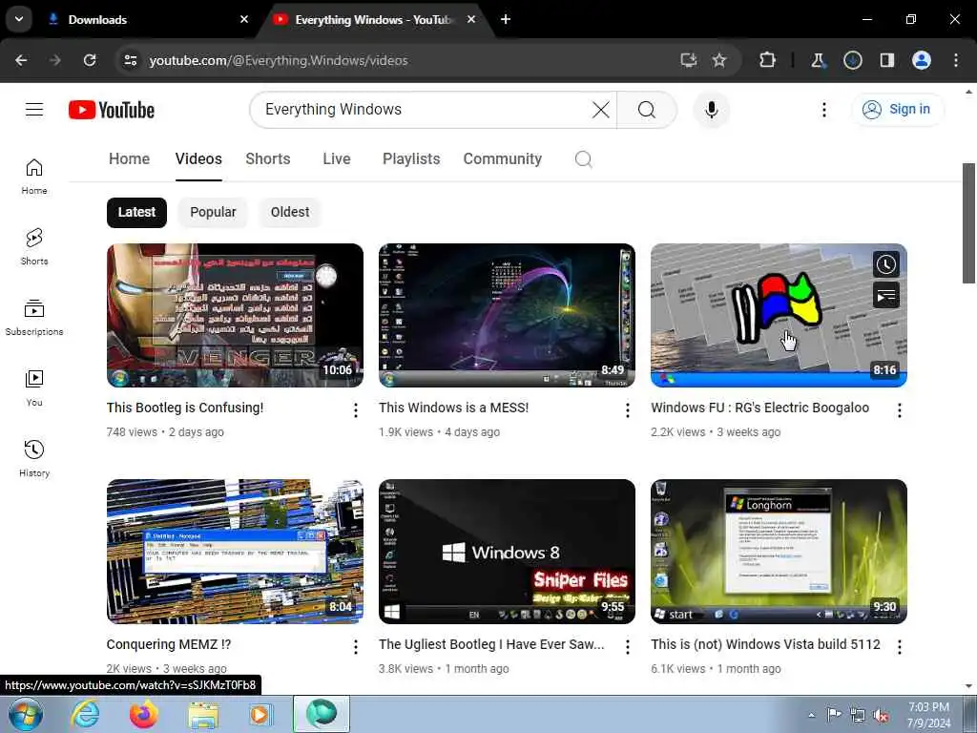The height and width of the screenshot is (733, 977).
Task: Expand the tab search dropdown arrow
Action: (x=19, y=19)
